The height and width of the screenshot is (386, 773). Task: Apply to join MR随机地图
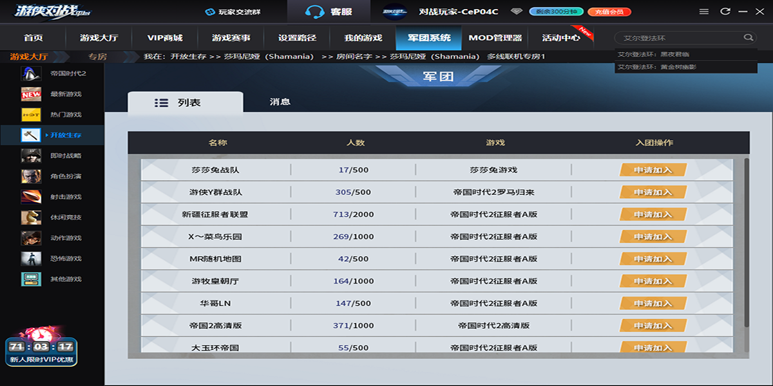coord(653,259)
